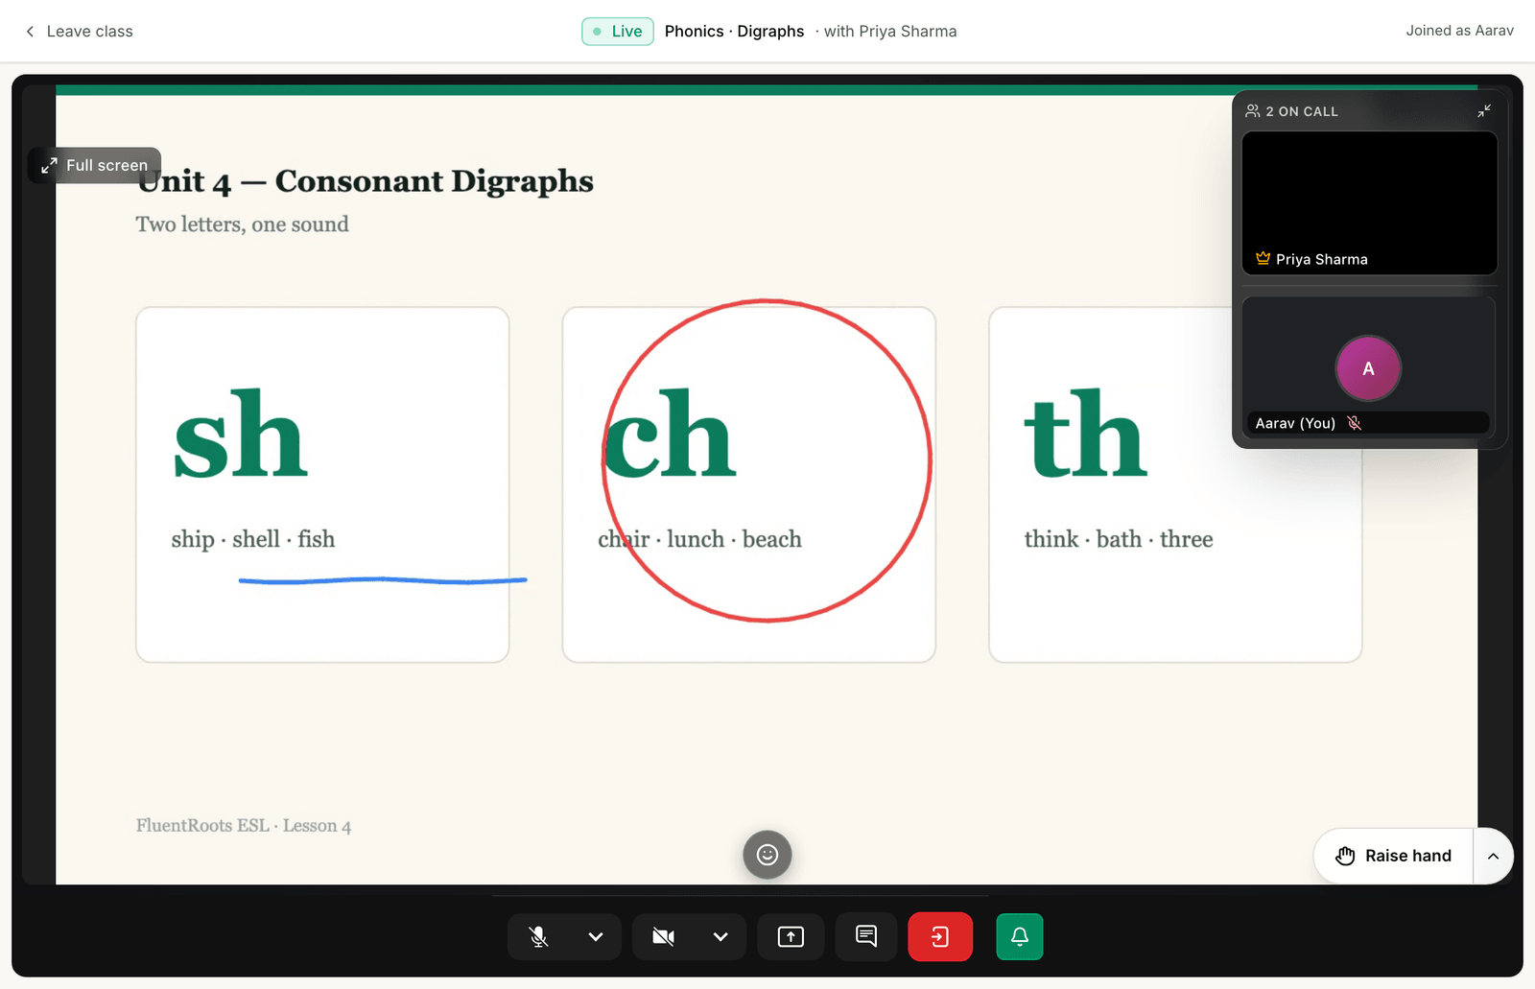Click the red leave call button

[x=940, y=936]
